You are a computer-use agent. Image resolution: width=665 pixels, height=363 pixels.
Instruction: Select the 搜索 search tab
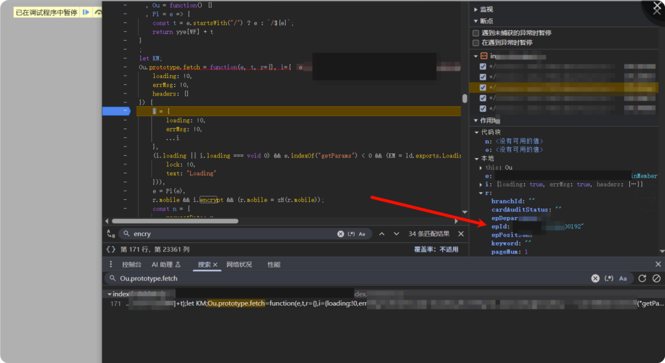[204, 265]
